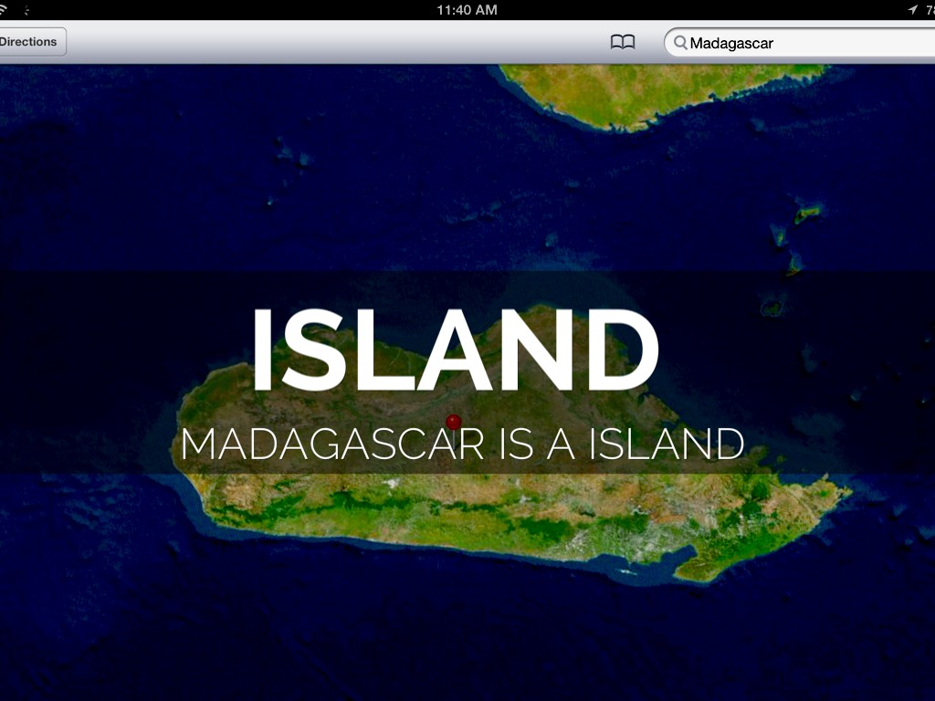Tap the red map pin
This screenshot has height=701, width=935.
(454, 422)
